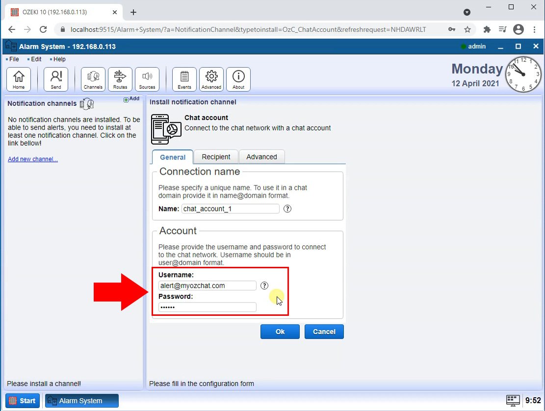The height and width of the screenshot is (411, 545).
Task: Switch to the Recipient tab
Action: pos(215,156)
